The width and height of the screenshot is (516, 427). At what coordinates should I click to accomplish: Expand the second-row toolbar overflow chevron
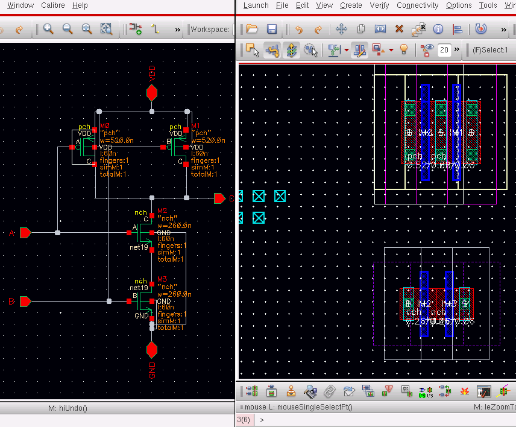coord(457,49)
